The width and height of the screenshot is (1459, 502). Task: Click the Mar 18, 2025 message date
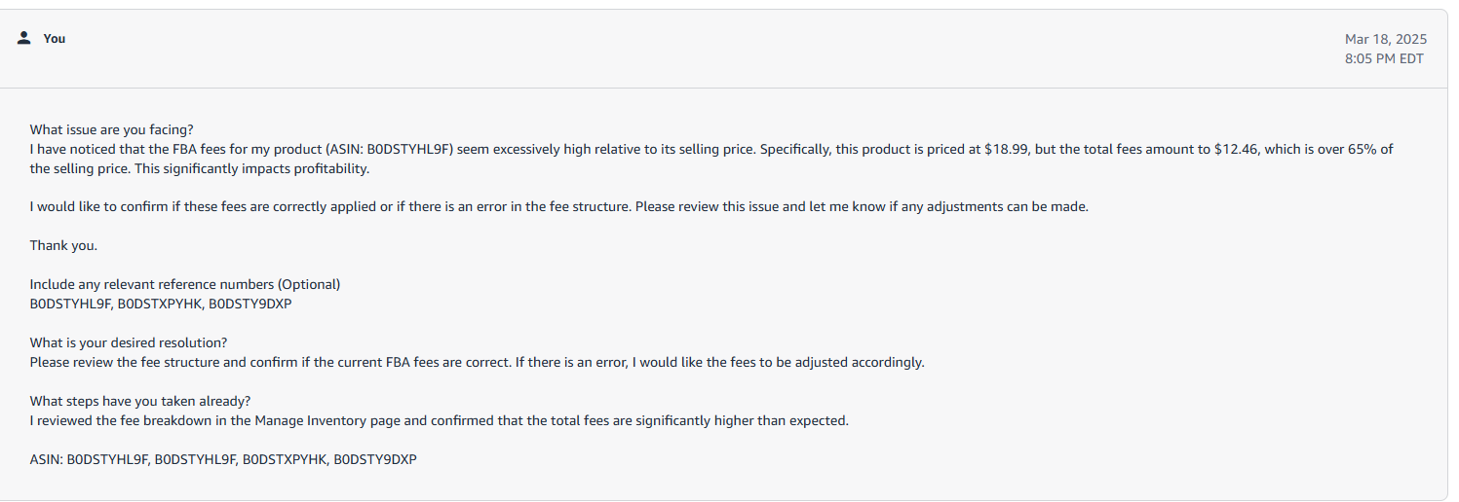click(x=1386, y=39)
